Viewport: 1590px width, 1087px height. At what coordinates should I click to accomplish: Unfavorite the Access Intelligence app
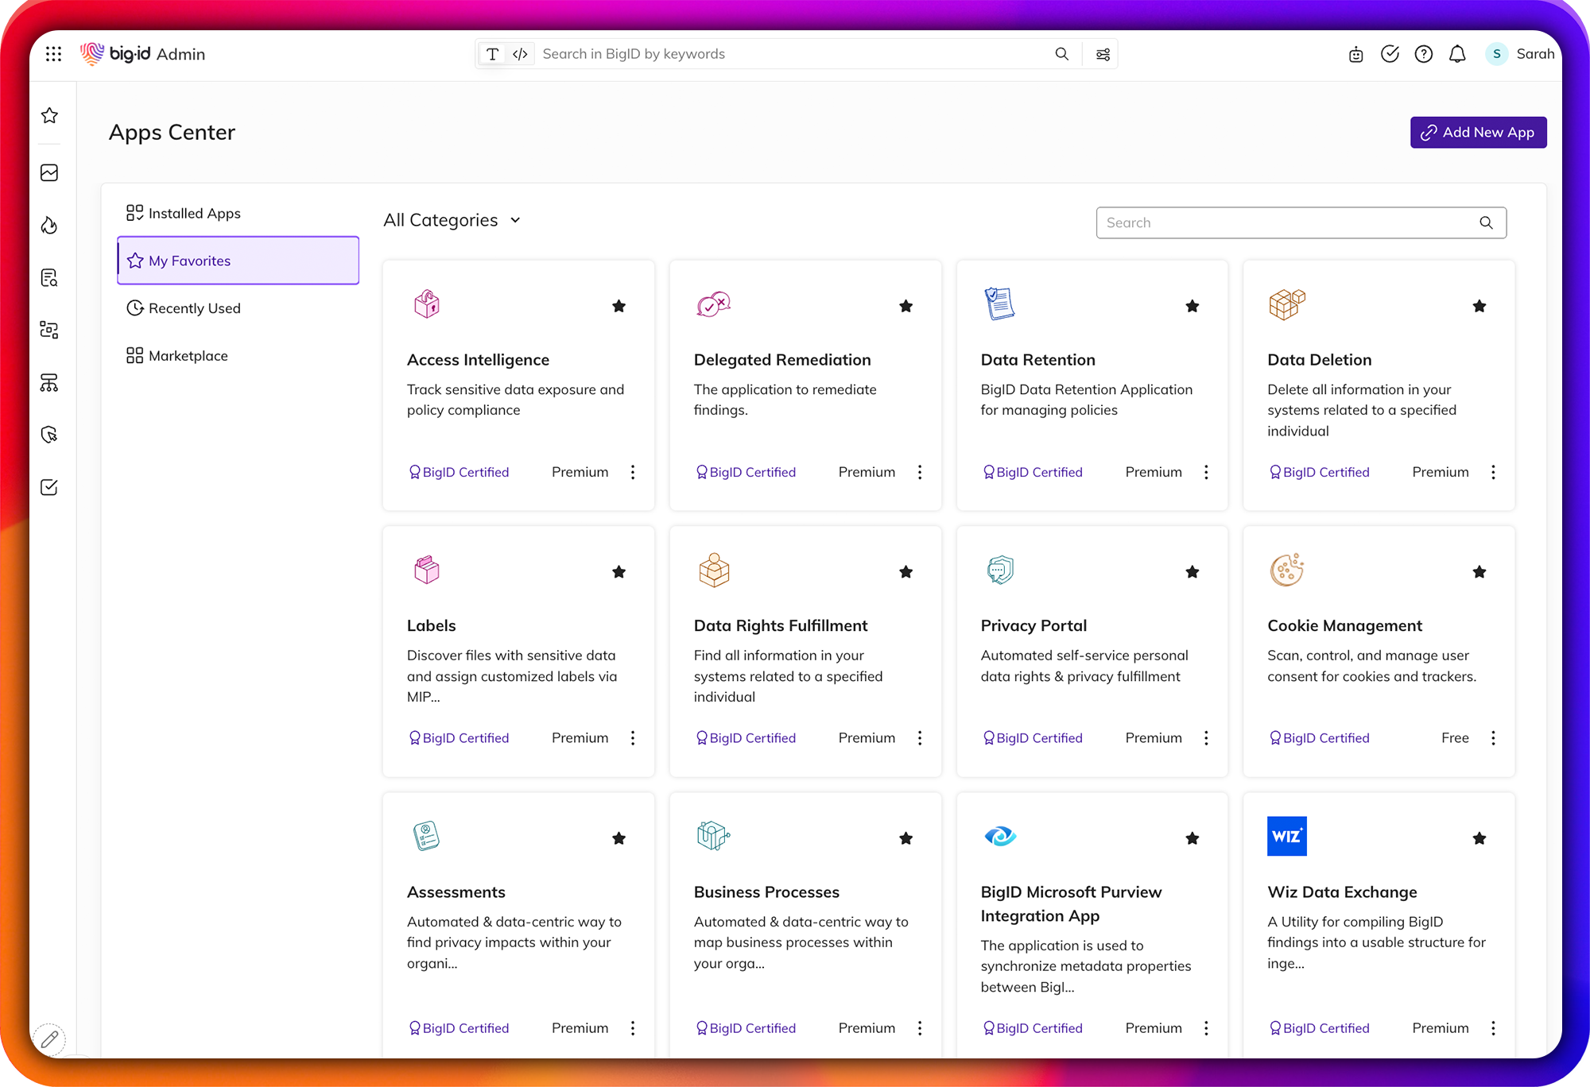(619, 306)
